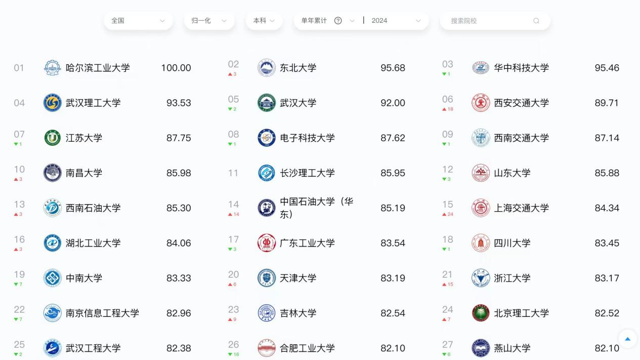Click the 搜索院校 search field

point(488,21)
